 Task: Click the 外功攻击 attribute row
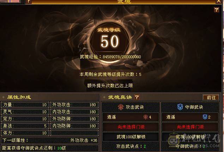click(x=74, y=105)
